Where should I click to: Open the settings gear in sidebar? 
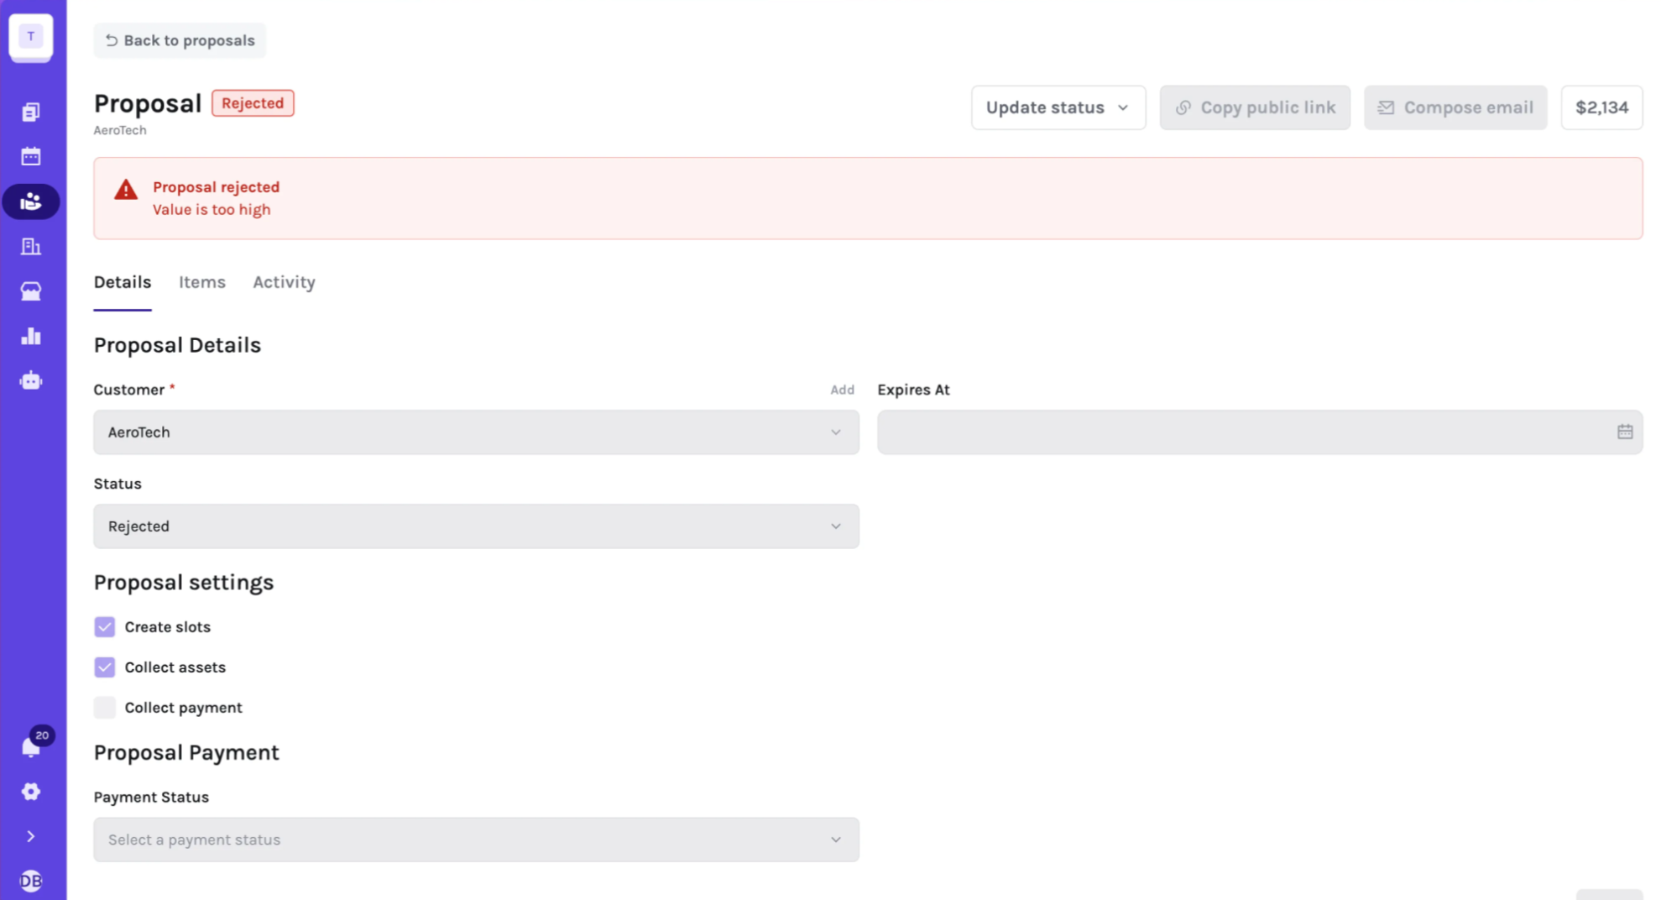(31, 792)
